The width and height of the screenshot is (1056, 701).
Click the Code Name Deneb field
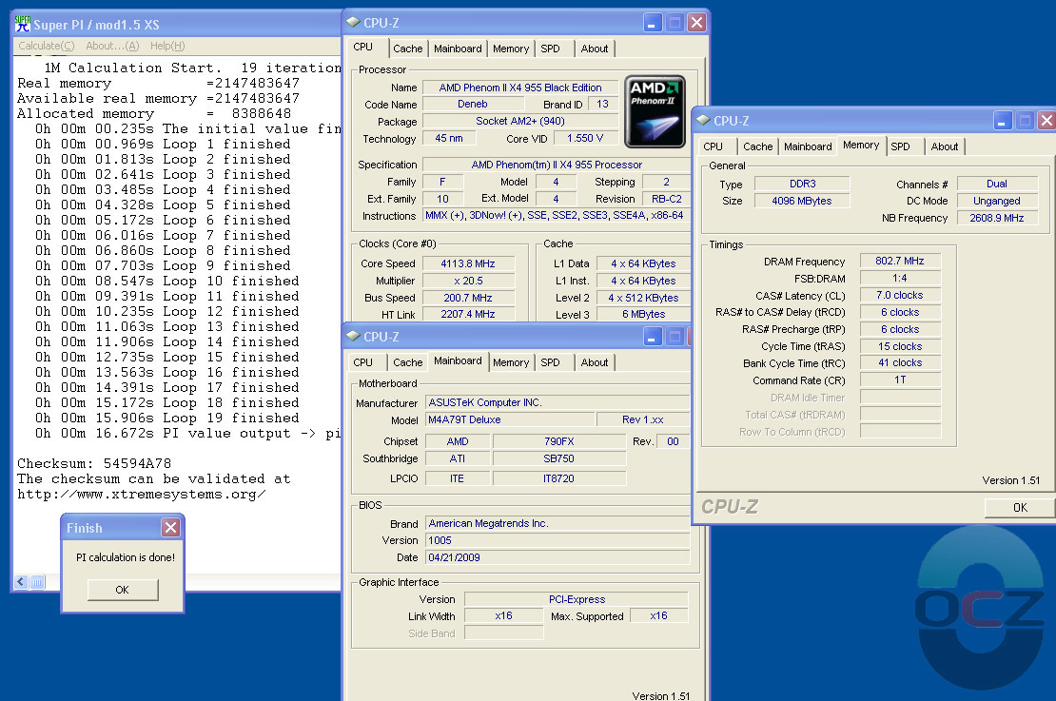[473, 105]
